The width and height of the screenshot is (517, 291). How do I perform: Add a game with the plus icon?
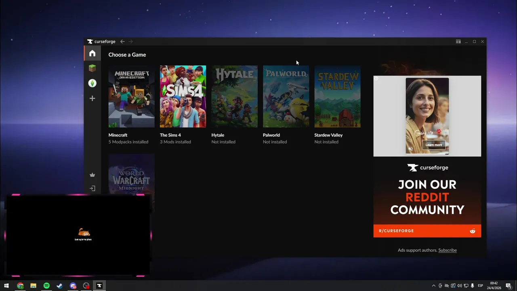pyautogui.click(x=92, y=98)
